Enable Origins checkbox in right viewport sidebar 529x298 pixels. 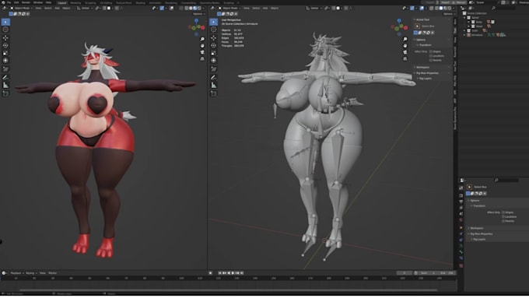point(431,51)
